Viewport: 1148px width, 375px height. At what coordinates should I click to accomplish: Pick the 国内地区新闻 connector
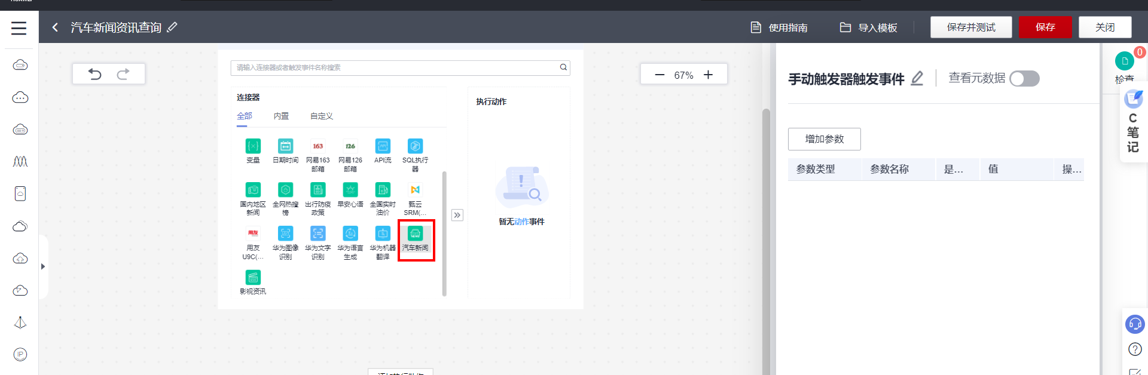253,190
